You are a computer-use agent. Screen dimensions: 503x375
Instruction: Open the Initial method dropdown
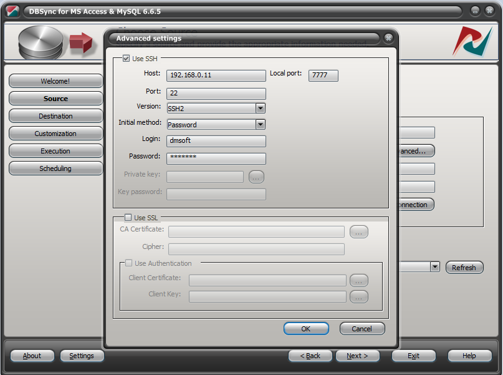pyautogui.click(x=260, y=124)
